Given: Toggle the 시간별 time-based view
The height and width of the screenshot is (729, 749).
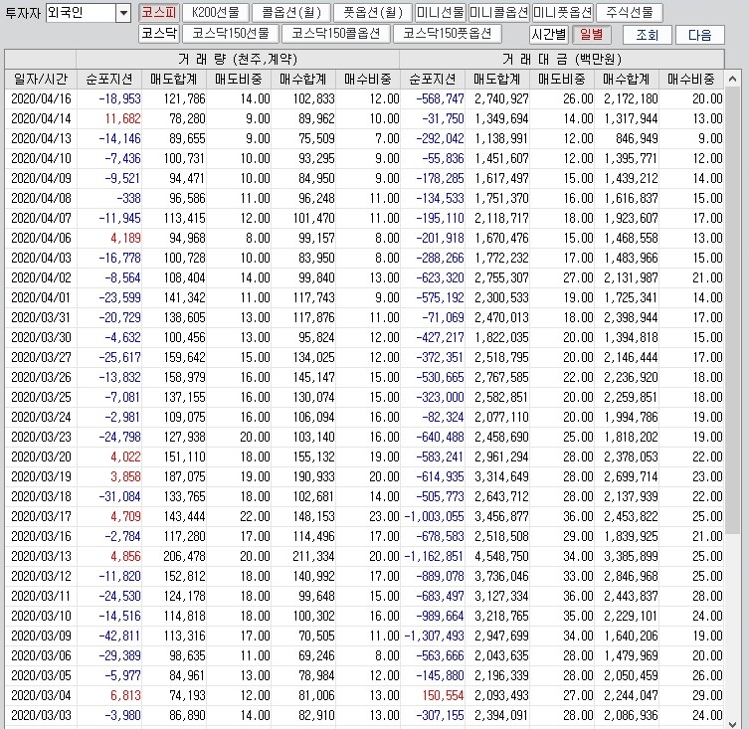Looking at the screenshot, I should tap(546, 34).
